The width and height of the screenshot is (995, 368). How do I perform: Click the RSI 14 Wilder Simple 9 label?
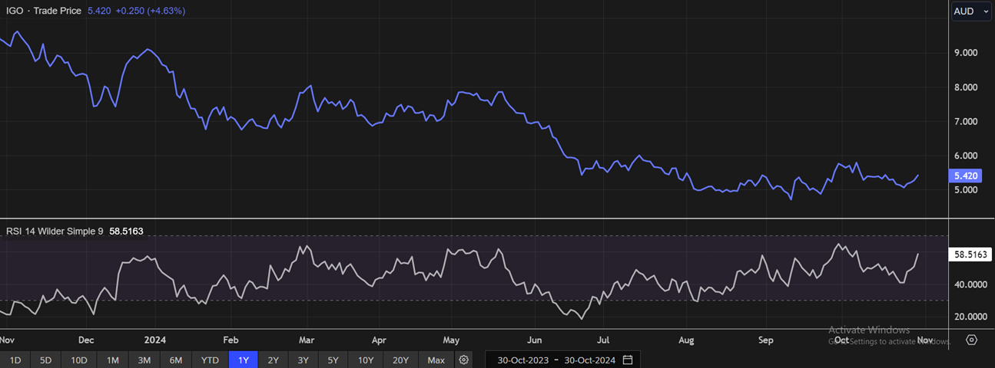pos(54,230)
